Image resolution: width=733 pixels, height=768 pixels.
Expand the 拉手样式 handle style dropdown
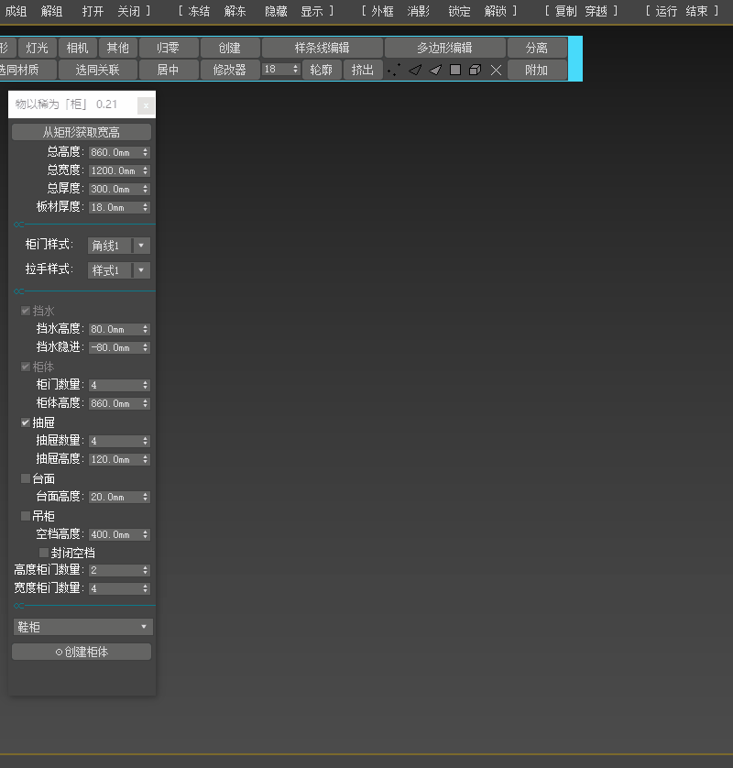141,270
